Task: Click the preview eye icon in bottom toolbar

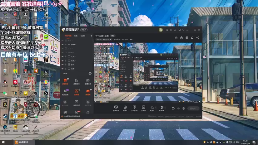Action: pyautogui.click(x=178, y=108)
